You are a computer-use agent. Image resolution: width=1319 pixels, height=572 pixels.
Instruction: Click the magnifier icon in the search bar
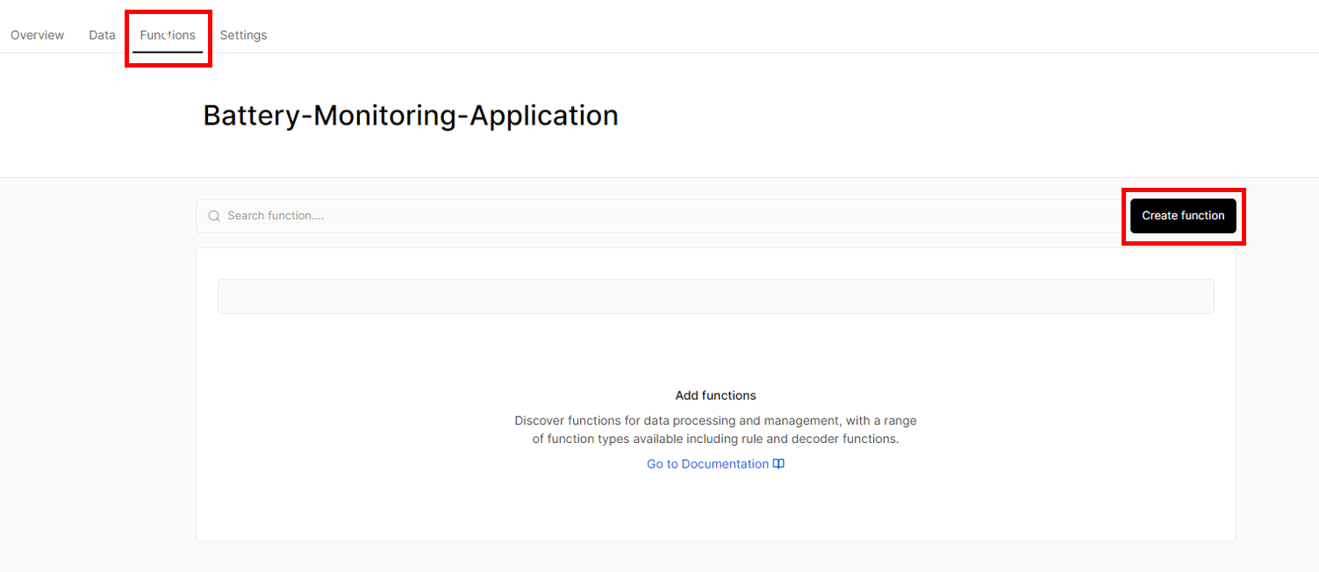pos(213,216)
